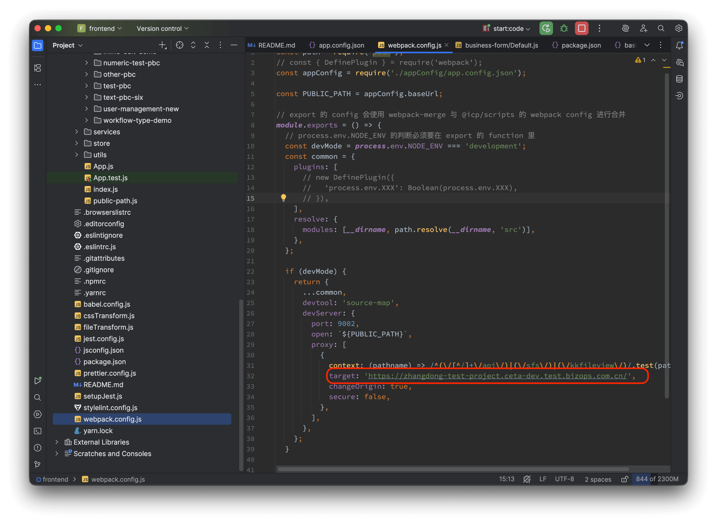Image resolution: width=717 pixels, height=524 pixels.
Task: Change LF line separator setting
Action: pyautogui.click(x=543, y=479)
